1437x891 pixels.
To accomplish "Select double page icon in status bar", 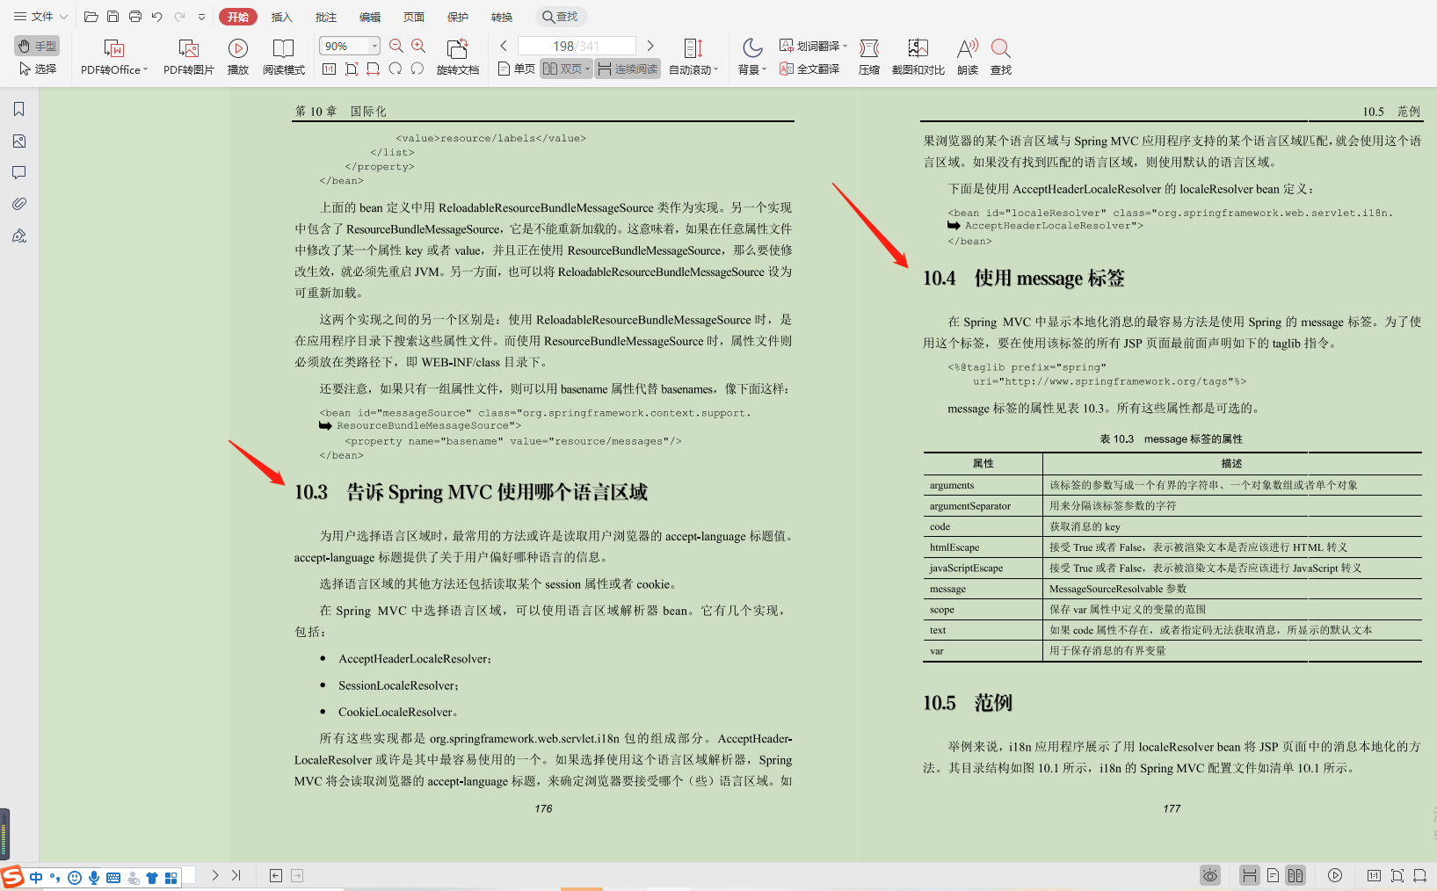I will tap(1295, 875).
